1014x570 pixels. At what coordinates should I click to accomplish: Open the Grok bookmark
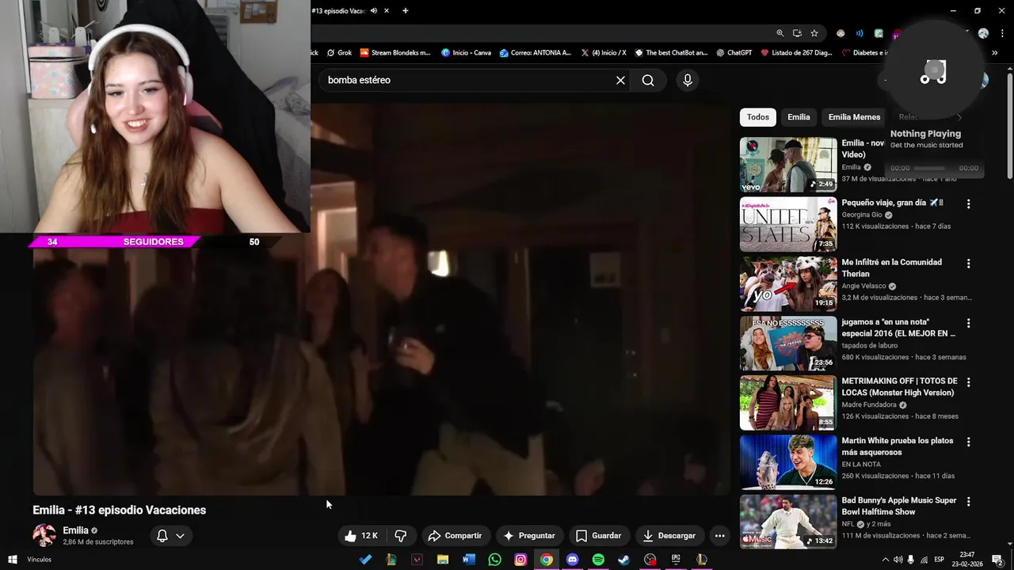click(x=339, y=53)
